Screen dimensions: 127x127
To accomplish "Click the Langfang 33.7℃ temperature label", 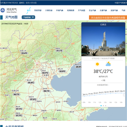I will [x=45, y=73].
